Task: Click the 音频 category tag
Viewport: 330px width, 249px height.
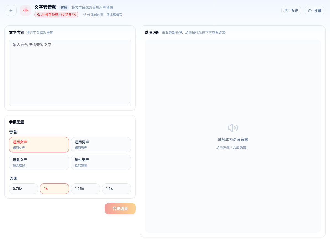Action: pos(64,7)
